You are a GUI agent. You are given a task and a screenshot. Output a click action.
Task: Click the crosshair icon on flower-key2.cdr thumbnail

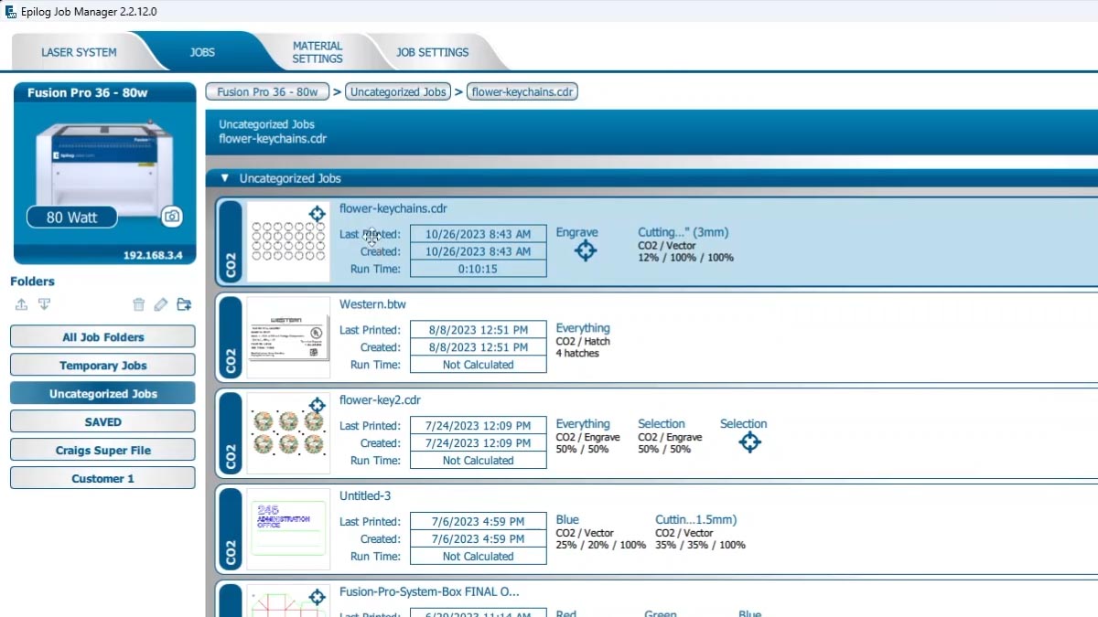pos(317,405)
